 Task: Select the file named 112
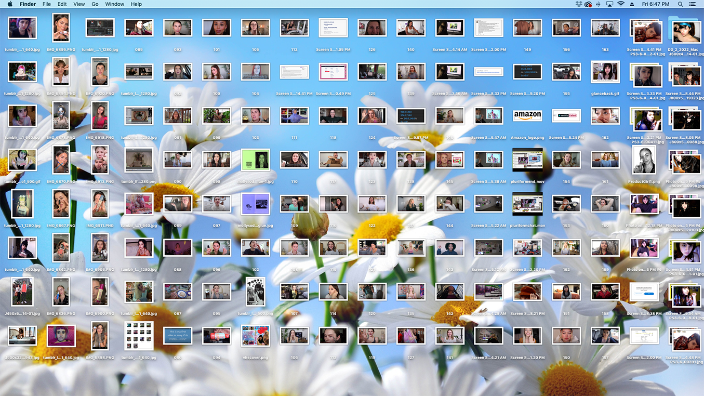pos(294,28)
